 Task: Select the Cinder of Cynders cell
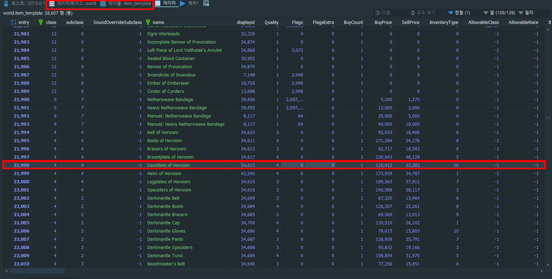pos(166,91)
